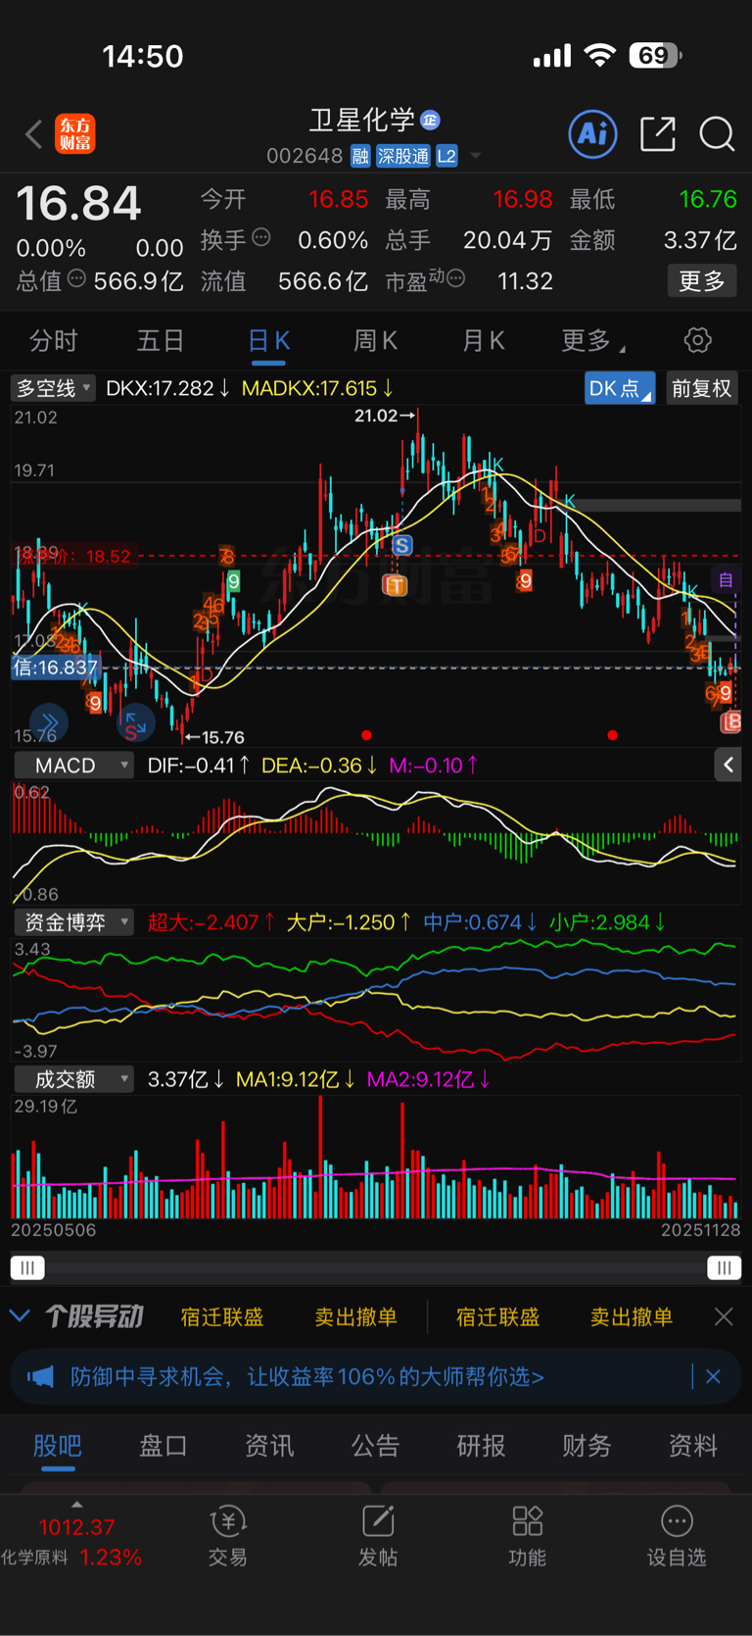The image size is (752, 1636).
Task: Open MACD indicator dropdown
Action: tap(73, 766)
